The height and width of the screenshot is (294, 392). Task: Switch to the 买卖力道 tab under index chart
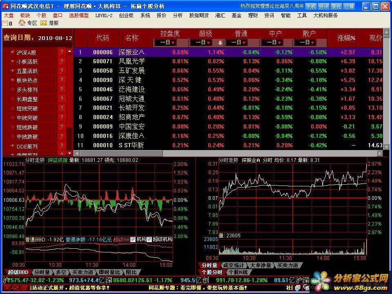tap(82, 272)
